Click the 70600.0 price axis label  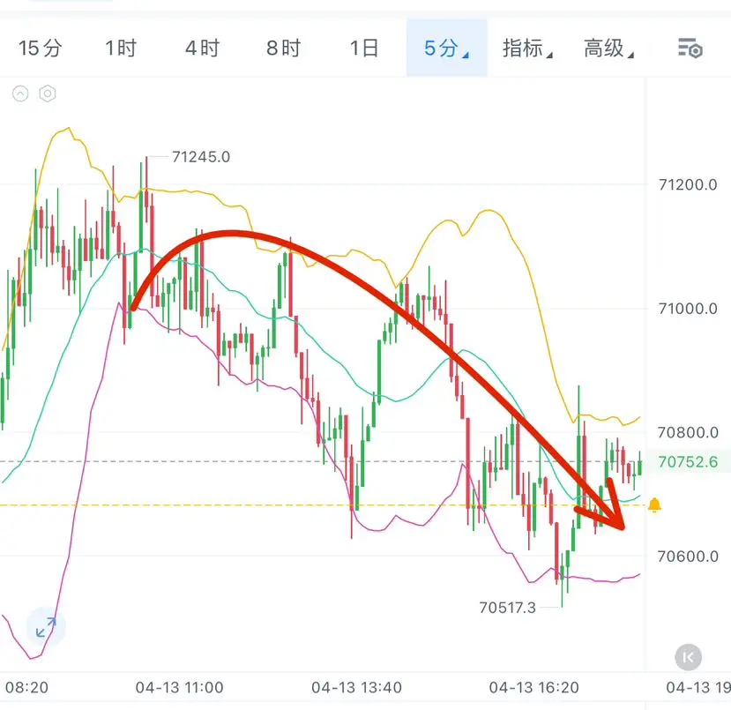[x=688, y=557]
